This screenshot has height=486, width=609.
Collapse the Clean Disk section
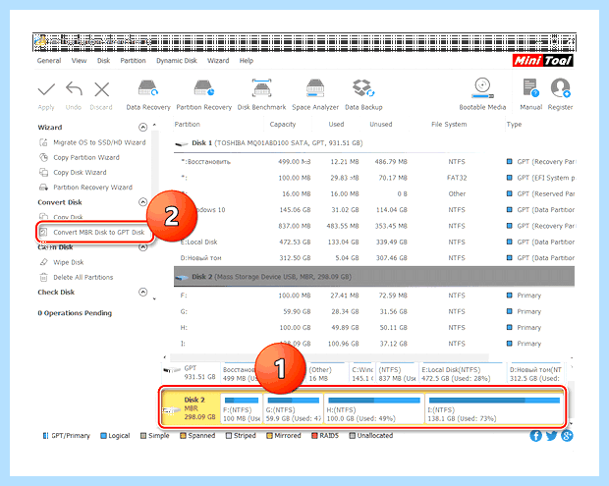(143, 247)
